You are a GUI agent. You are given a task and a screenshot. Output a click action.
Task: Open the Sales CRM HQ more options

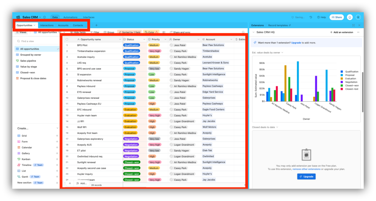tap(358, 32)
